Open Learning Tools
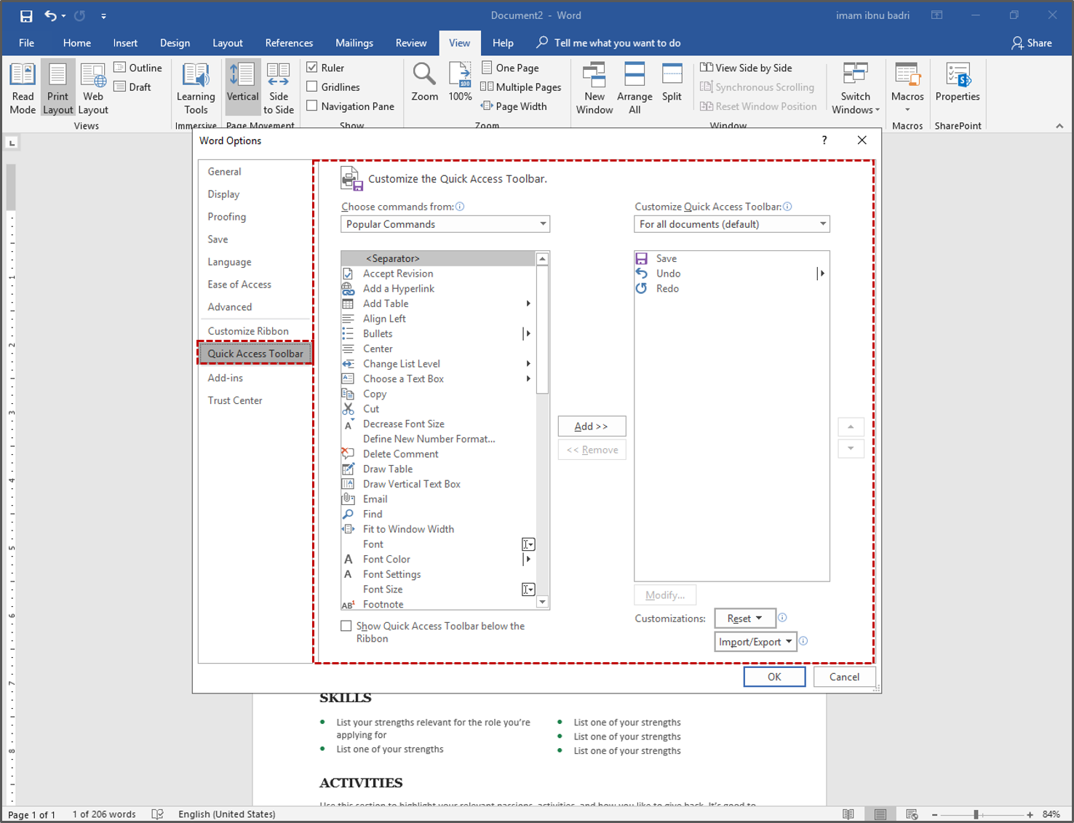Image resolution: width=1074 pixels, height=823 pixels. pyautogui.click(x=196, y=88)
